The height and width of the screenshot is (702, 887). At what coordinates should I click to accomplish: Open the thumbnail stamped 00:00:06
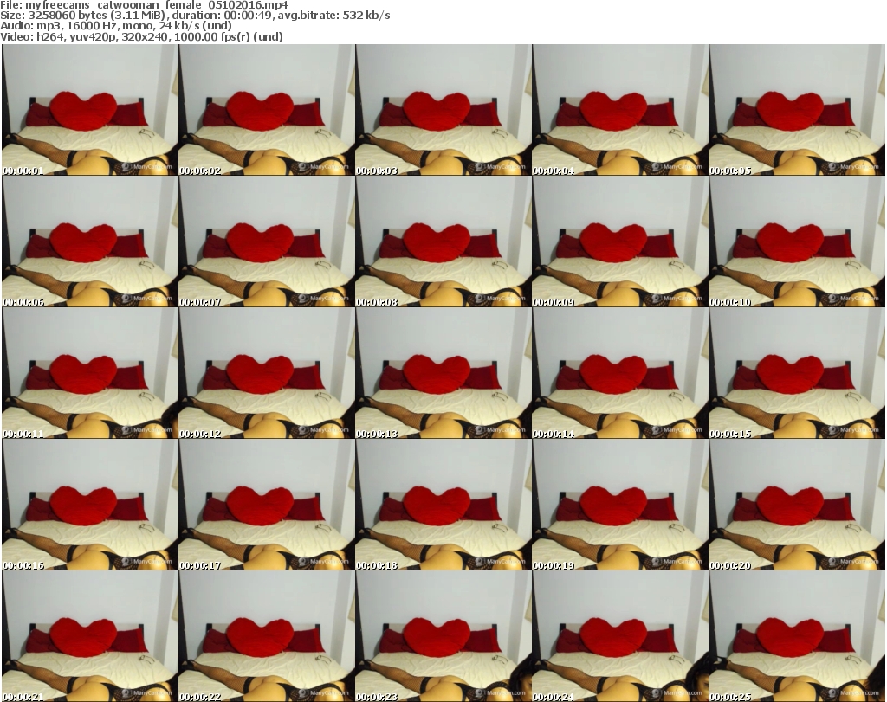[x=90, y=242]
